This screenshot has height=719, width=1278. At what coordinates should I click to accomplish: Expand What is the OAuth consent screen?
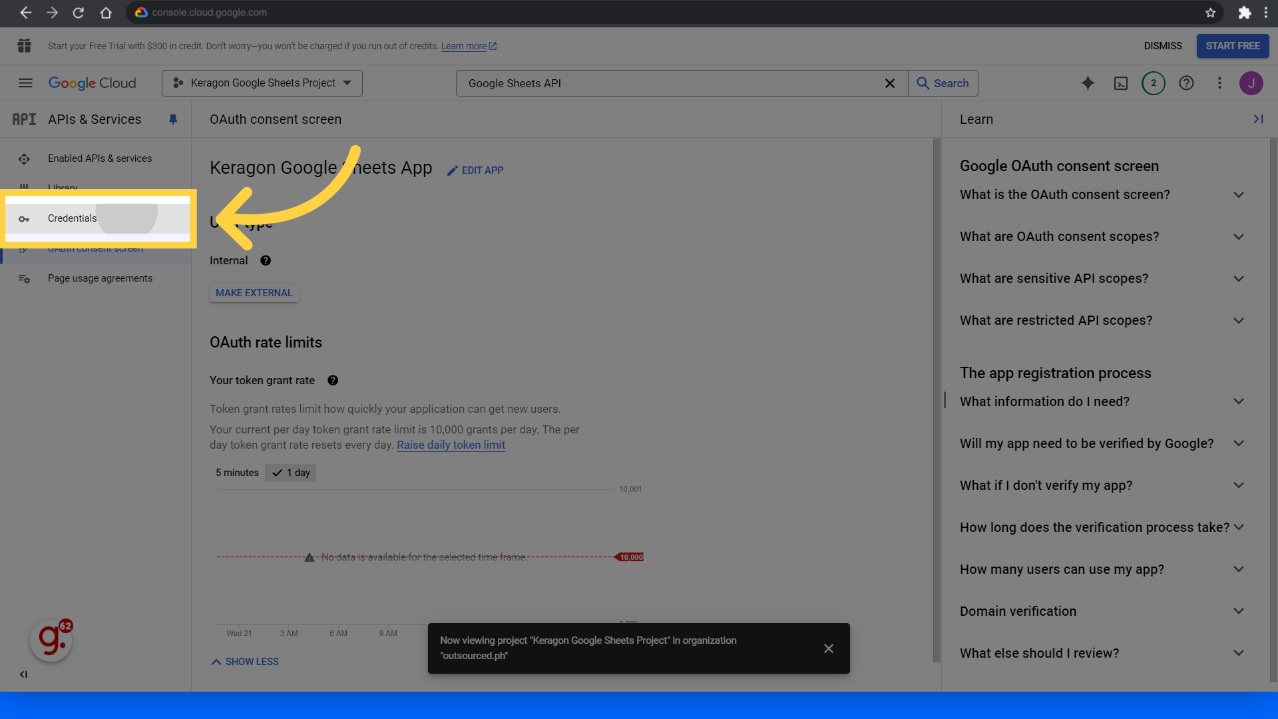coord(1102,195)
